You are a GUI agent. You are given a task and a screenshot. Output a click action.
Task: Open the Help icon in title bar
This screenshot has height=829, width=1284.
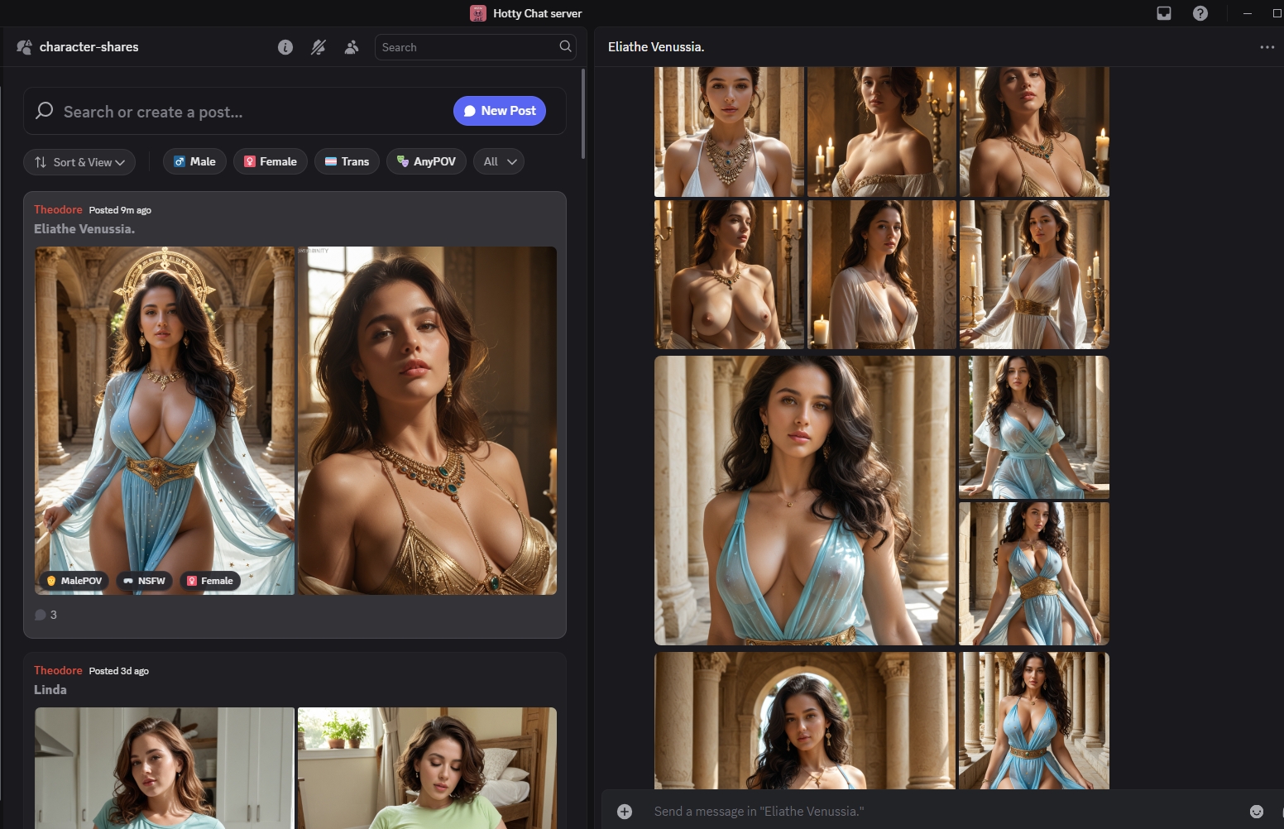(1200, 13)
